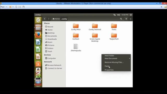Click the Home breadcrumb button
The width and height of the screenshot is (167, 94).
pyautogui.click(x=56, y=19)
